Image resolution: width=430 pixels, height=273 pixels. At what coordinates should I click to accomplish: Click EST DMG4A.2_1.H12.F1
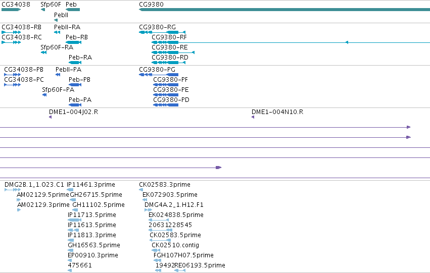pyautogui.click(x=174, y=205)
